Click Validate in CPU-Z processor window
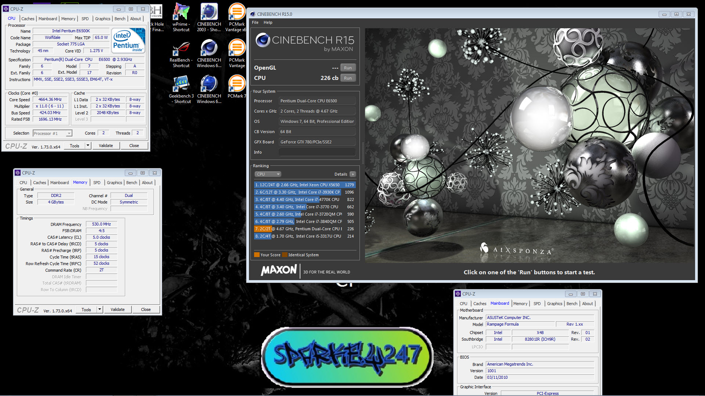 coord(106,146)
